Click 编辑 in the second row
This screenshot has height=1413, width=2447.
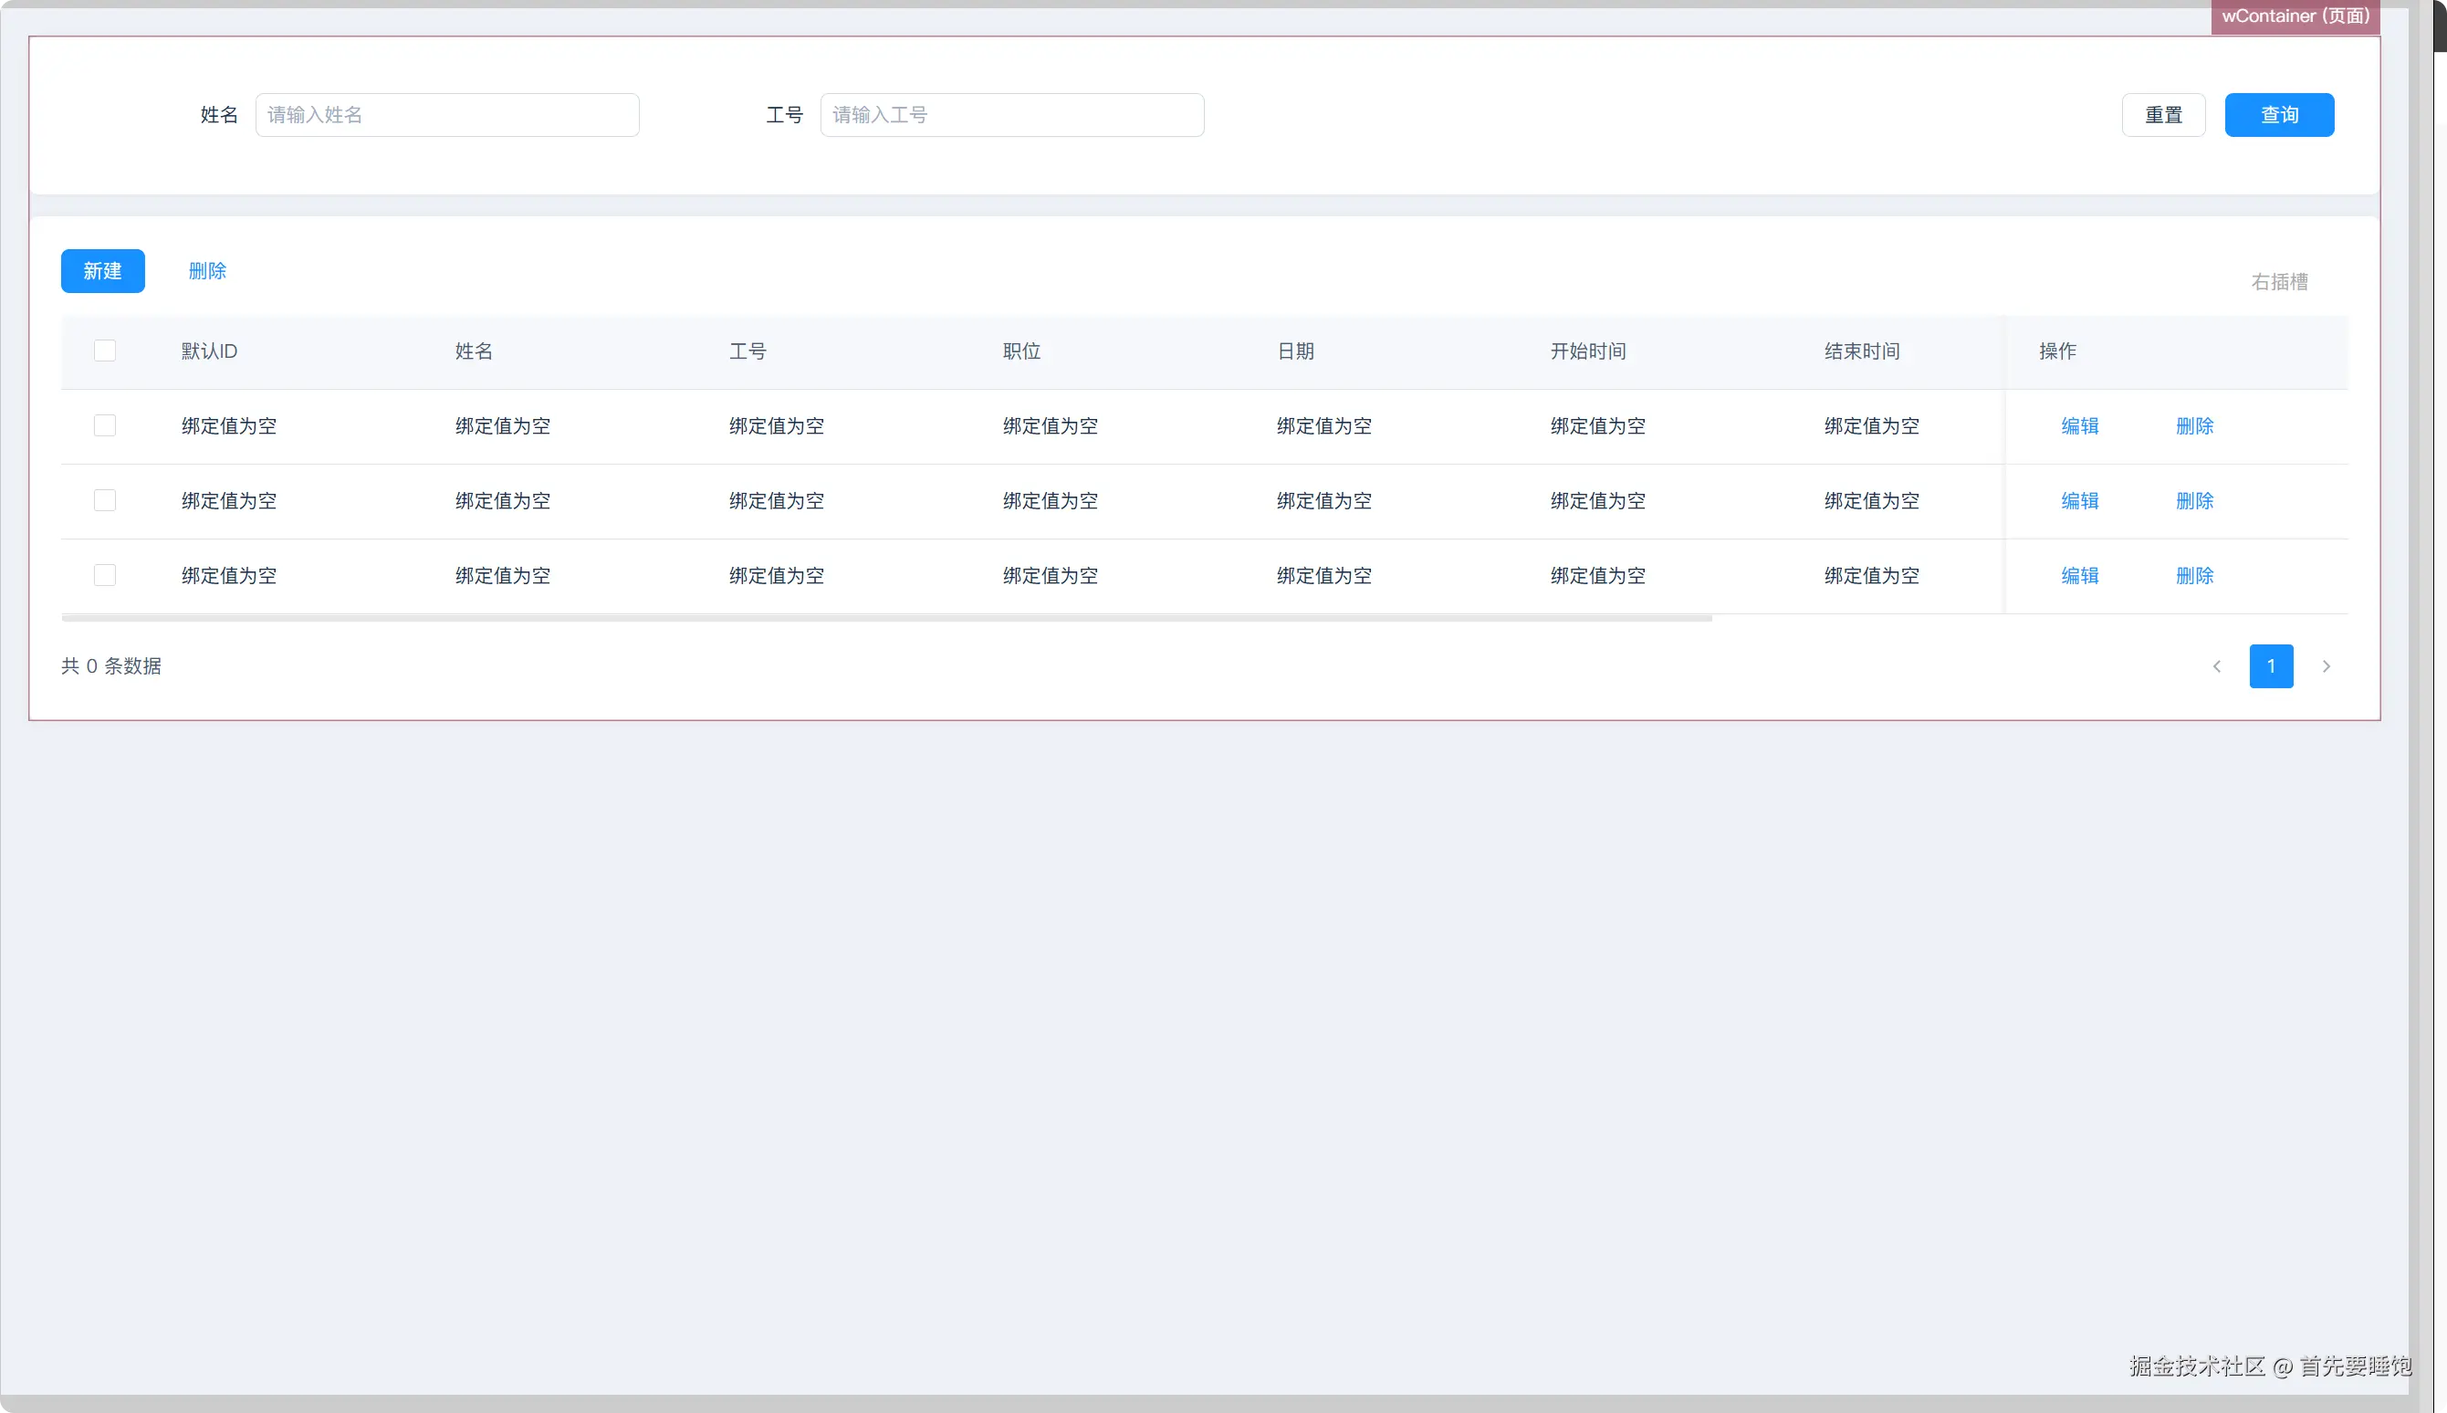pyautogui.click(x=2079, y=500)
